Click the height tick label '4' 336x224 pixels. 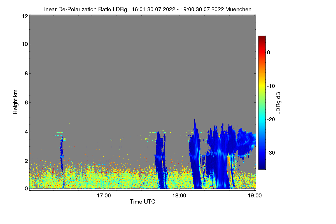pos(26,132)
